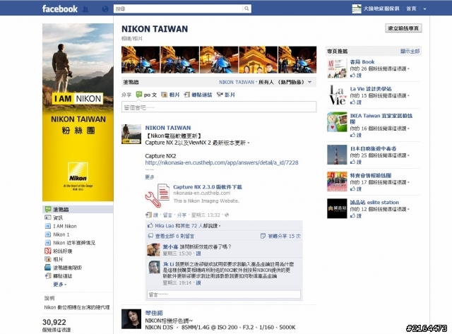Open the fifth photo thumbnail

click(x=297, y=59)
